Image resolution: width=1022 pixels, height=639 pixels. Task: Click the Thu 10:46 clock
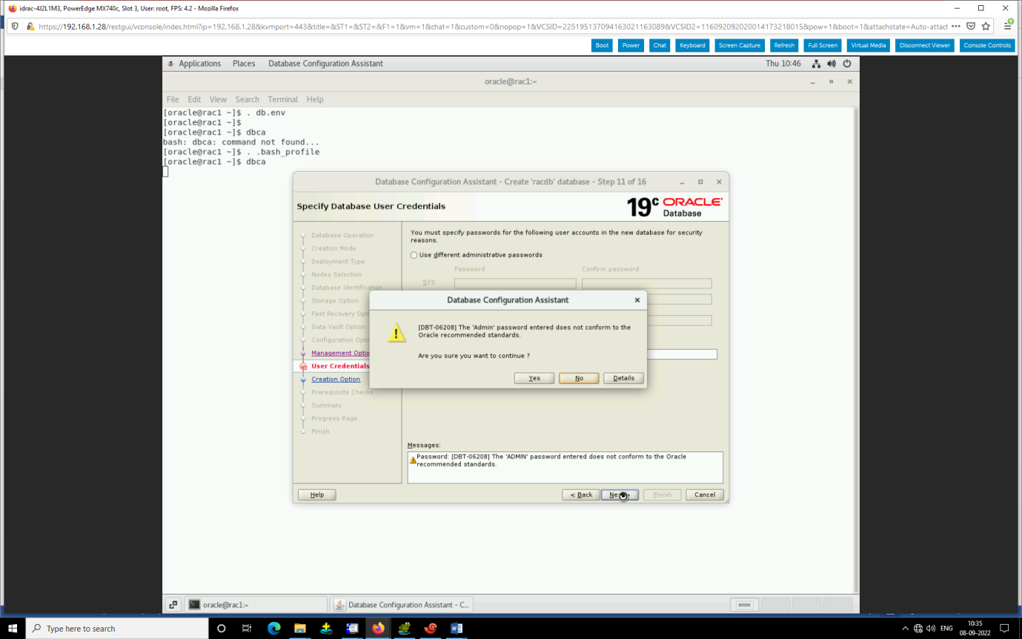click(x=783, y=64)
